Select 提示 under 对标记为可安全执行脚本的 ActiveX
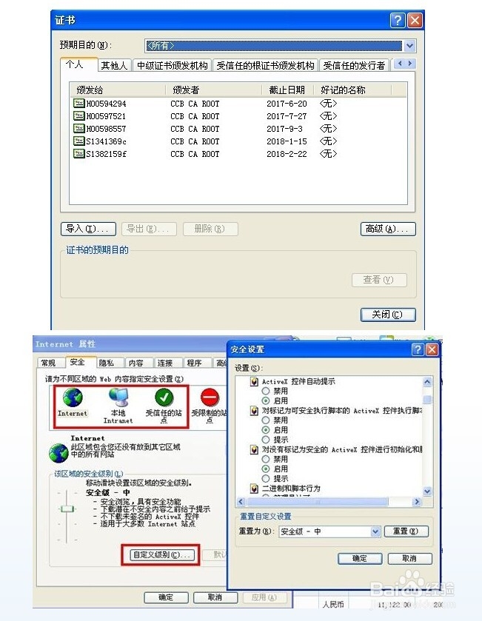The width and height of the screenshot is (482, 621). 266,440
